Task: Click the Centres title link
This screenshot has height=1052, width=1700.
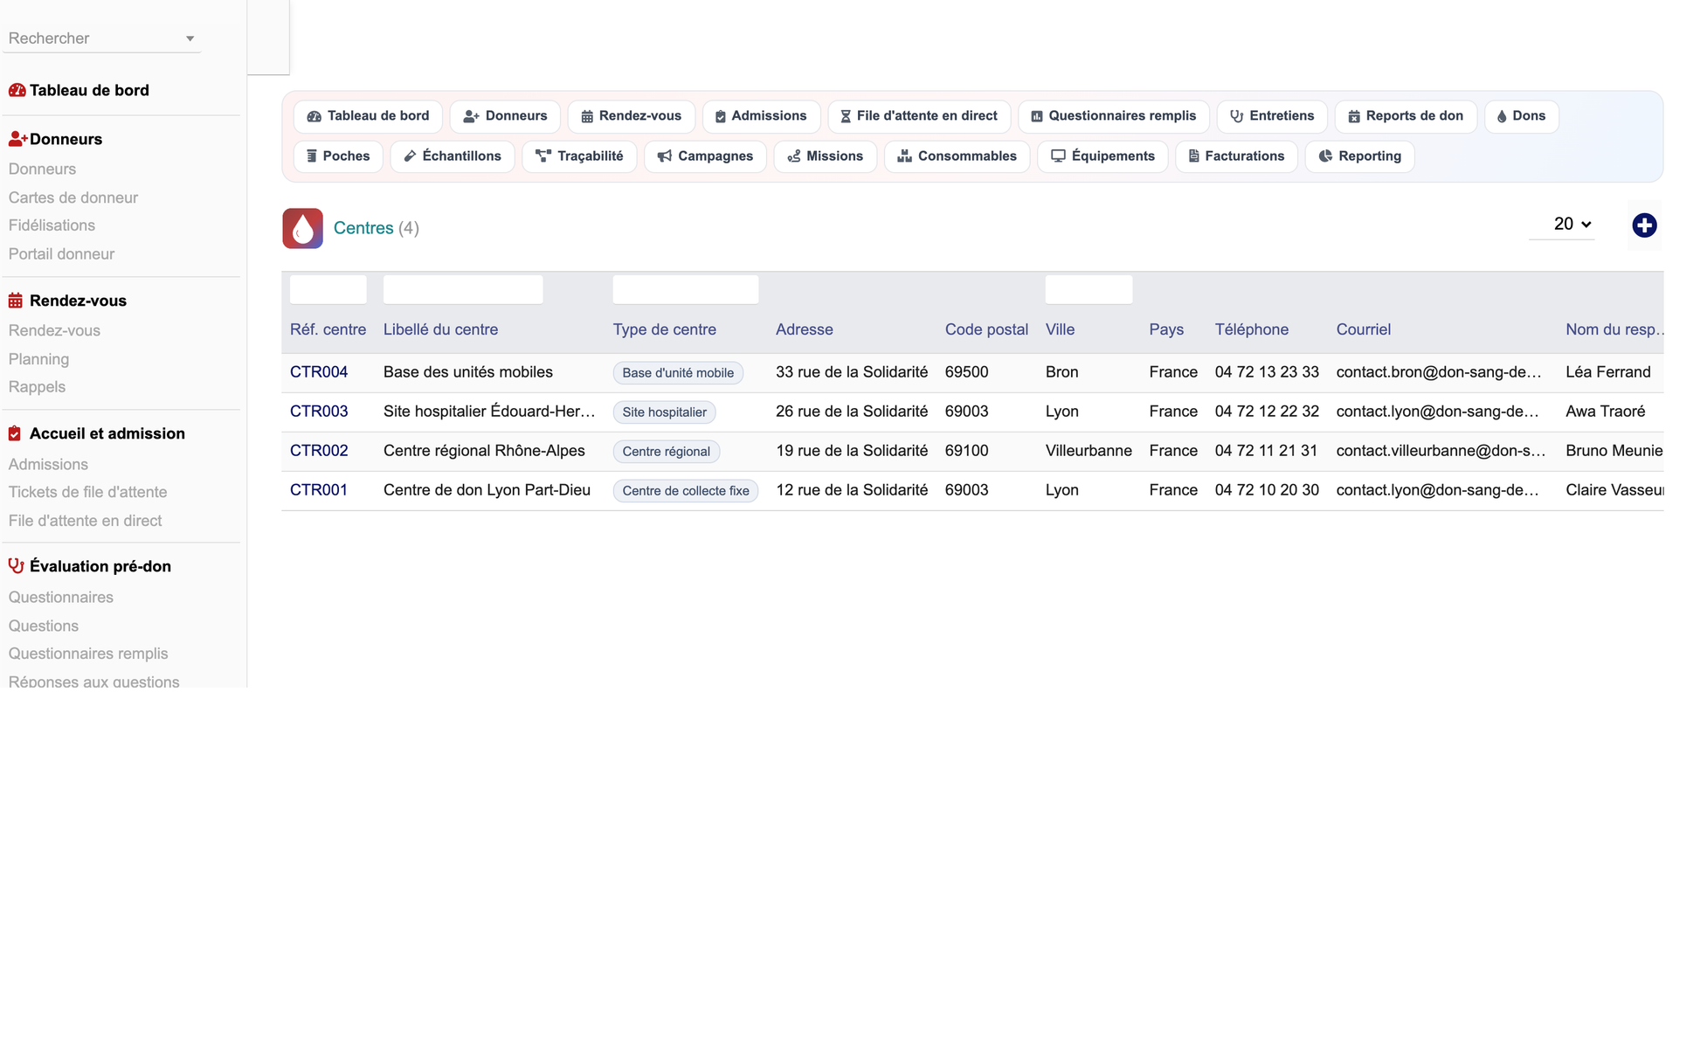Action: 363,228
